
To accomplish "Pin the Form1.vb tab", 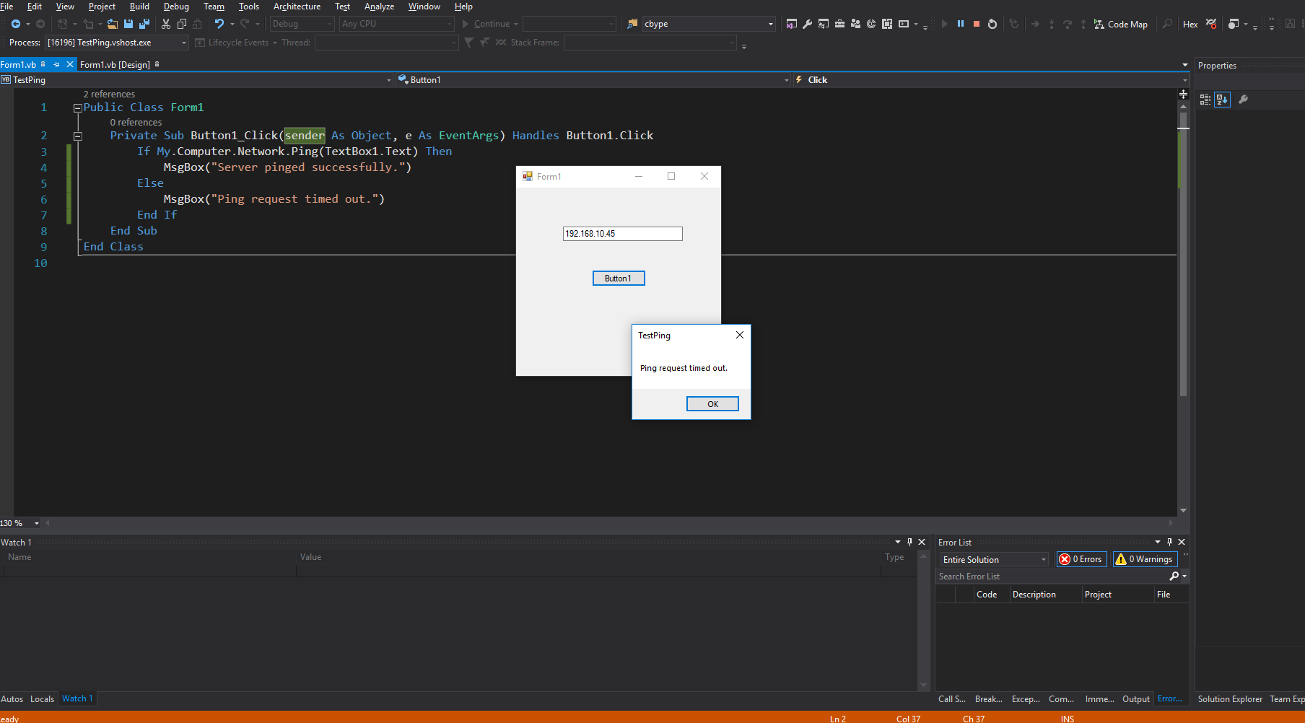I will pos(56,64).
